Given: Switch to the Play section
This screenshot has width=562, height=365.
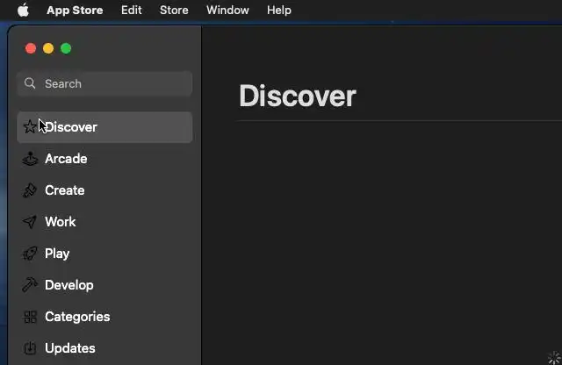Looking at the screenshot, I should (x=104, y=254).
